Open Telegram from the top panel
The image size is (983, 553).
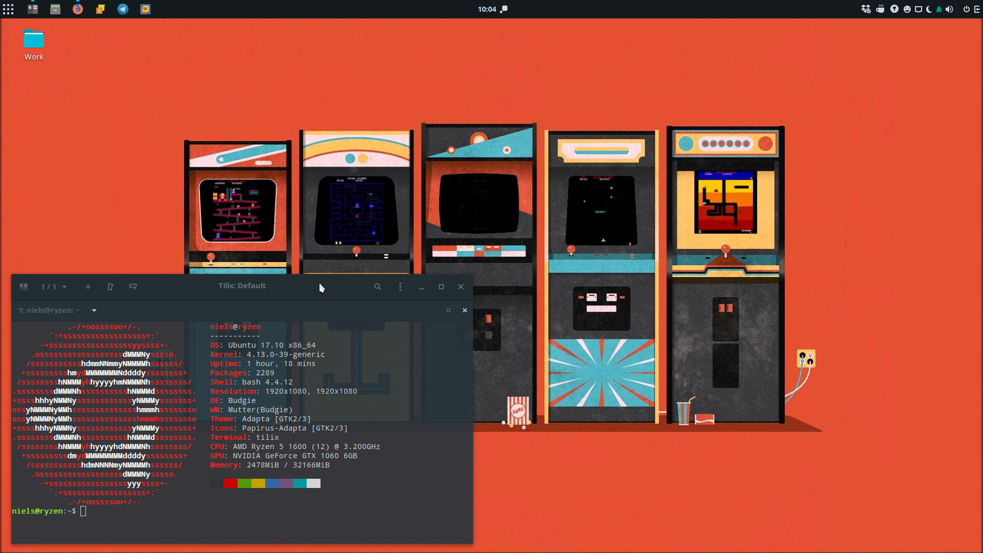click(123, 9)
